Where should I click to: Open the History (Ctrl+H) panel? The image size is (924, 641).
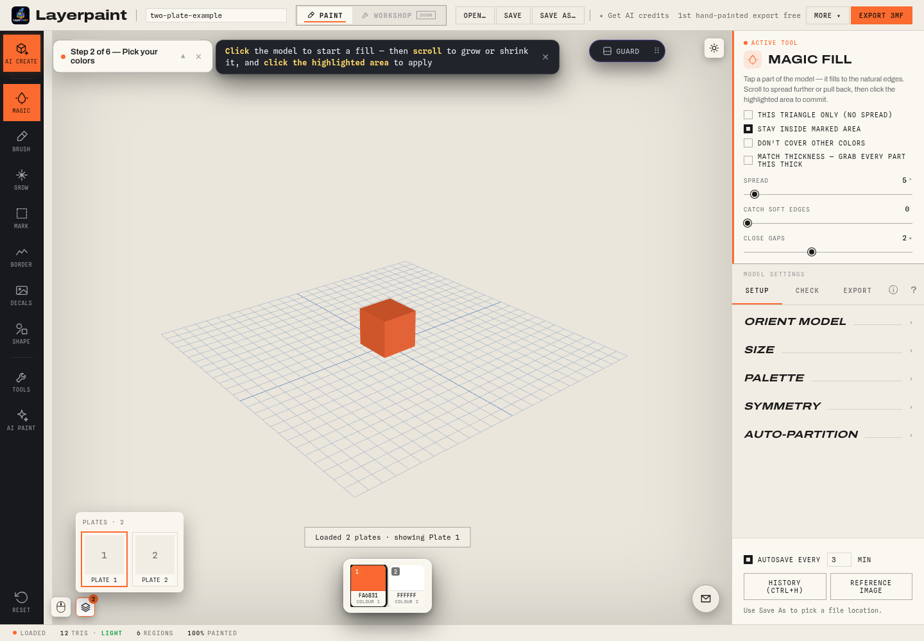[x=785, y=587]
